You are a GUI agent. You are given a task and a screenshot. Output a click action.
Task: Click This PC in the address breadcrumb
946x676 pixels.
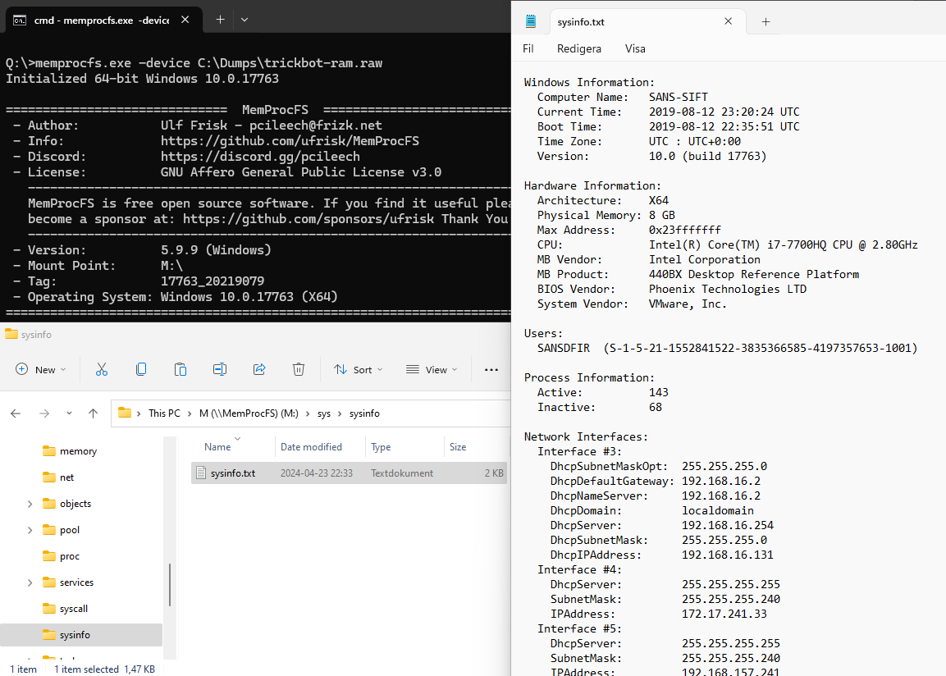(x=164, y=413)
